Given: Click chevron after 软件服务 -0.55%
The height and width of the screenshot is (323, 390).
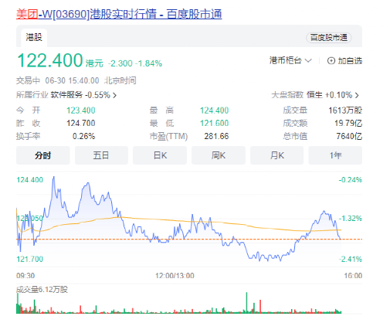Looking at the screenshot, I should coord(115,95).
